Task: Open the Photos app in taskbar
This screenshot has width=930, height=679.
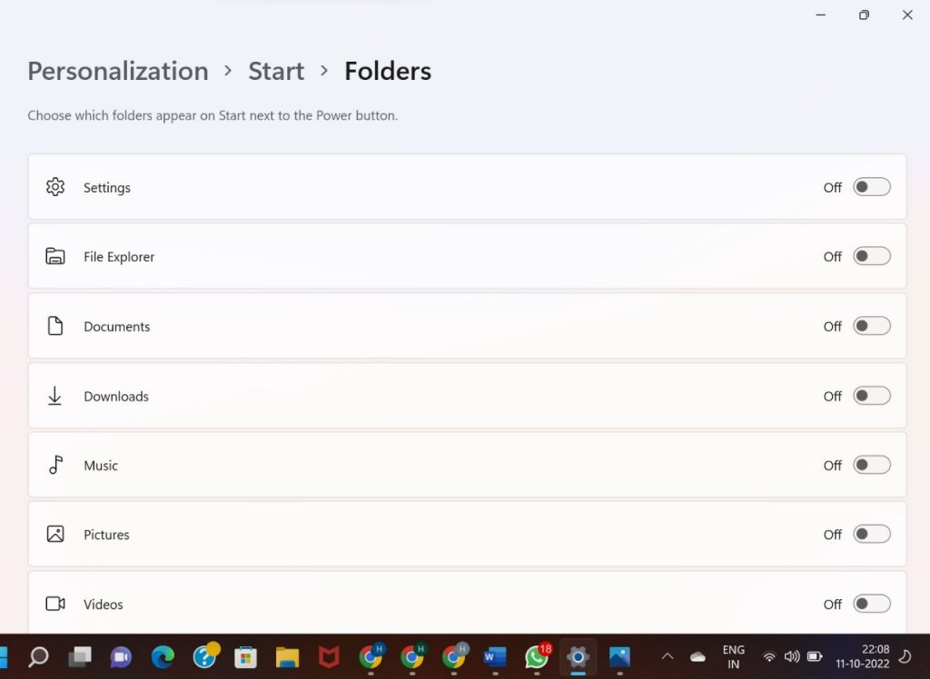Action: [x=619, y=656]
